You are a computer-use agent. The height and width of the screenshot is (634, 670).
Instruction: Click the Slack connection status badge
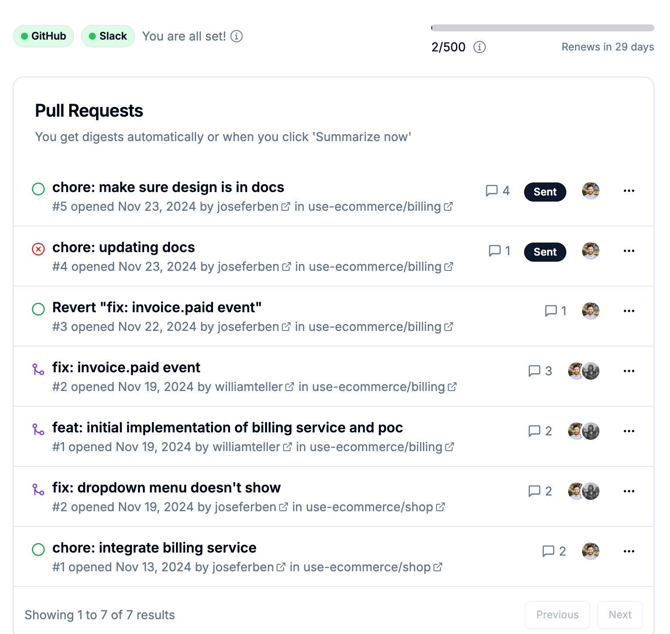coord(108,36)
